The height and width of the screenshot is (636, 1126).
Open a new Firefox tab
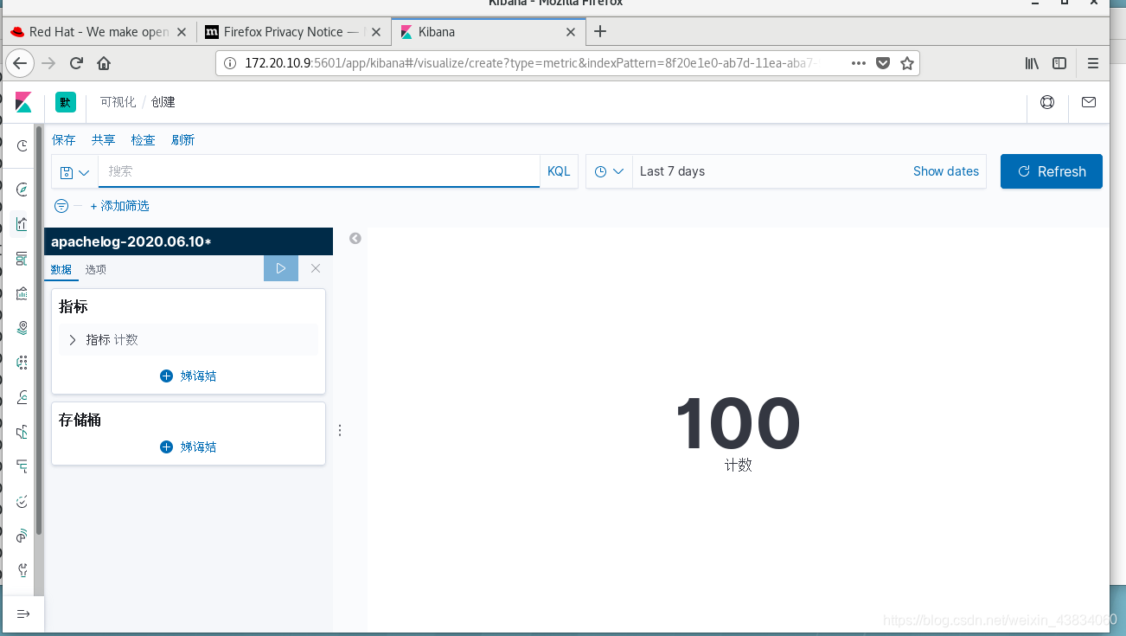coord(600,32)
